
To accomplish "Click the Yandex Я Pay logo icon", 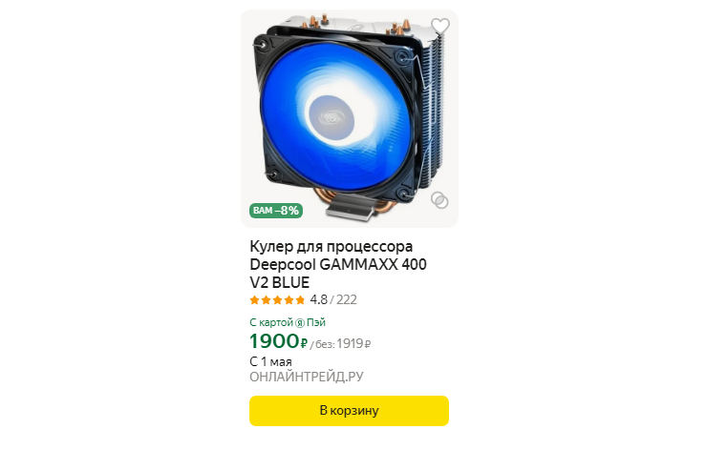I will tap(300, 323).
